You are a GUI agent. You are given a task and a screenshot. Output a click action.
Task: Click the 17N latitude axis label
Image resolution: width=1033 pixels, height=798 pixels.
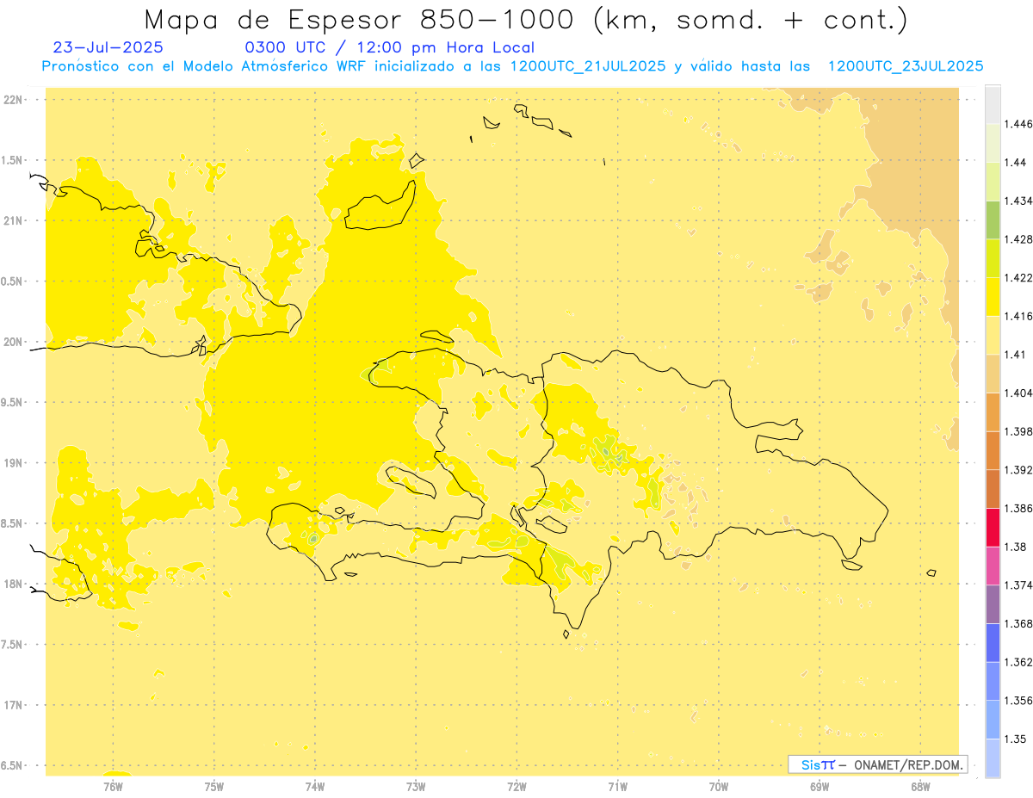coord(14,705)
